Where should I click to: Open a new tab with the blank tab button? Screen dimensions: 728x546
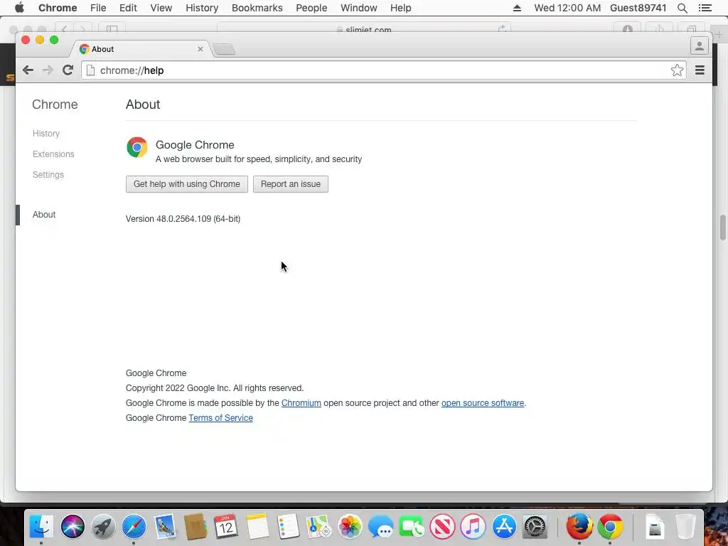pos(224,49)
